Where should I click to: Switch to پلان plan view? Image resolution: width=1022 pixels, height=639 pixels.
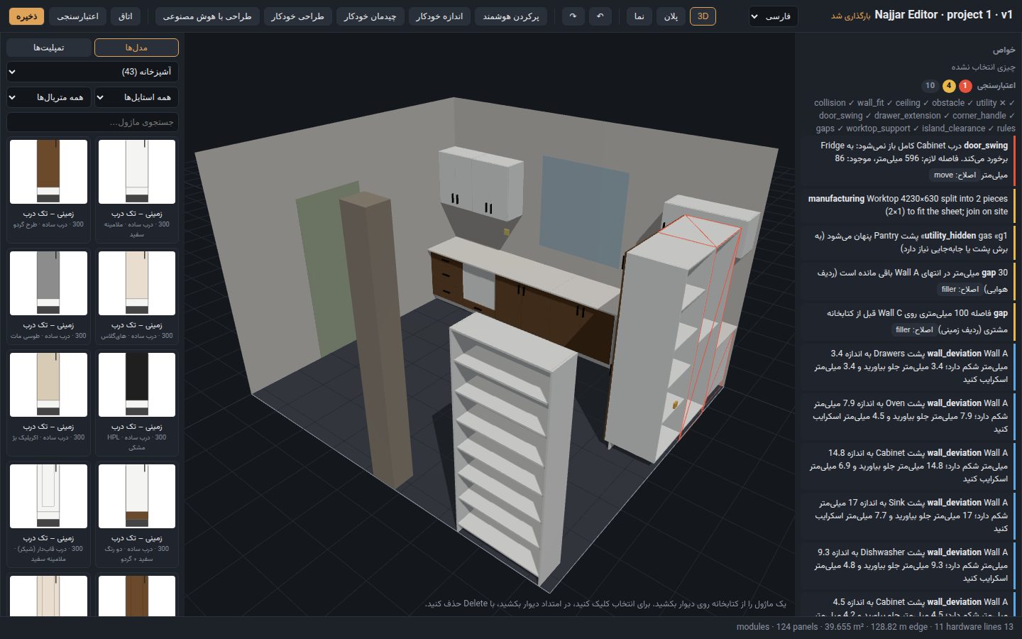671,16
